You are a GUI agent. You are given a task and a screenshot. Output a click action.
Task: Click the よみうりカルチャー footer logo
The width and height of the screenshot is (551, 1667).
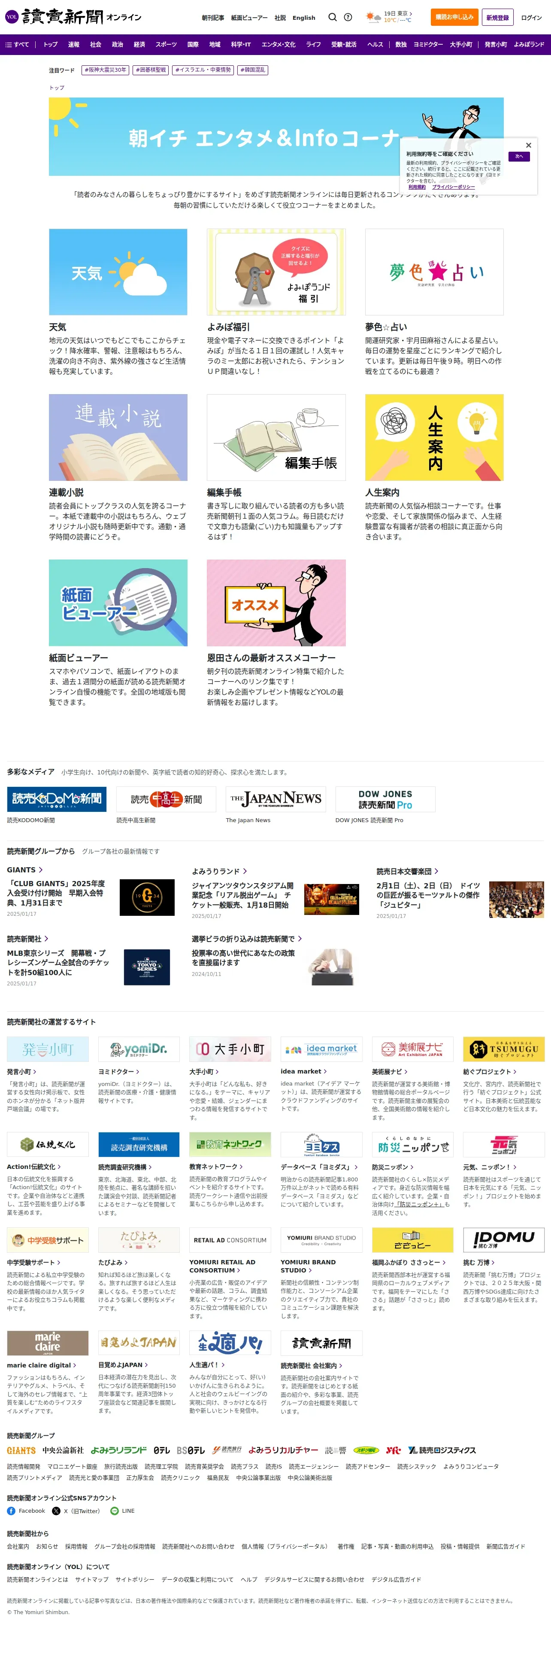tap(283, 1450)
